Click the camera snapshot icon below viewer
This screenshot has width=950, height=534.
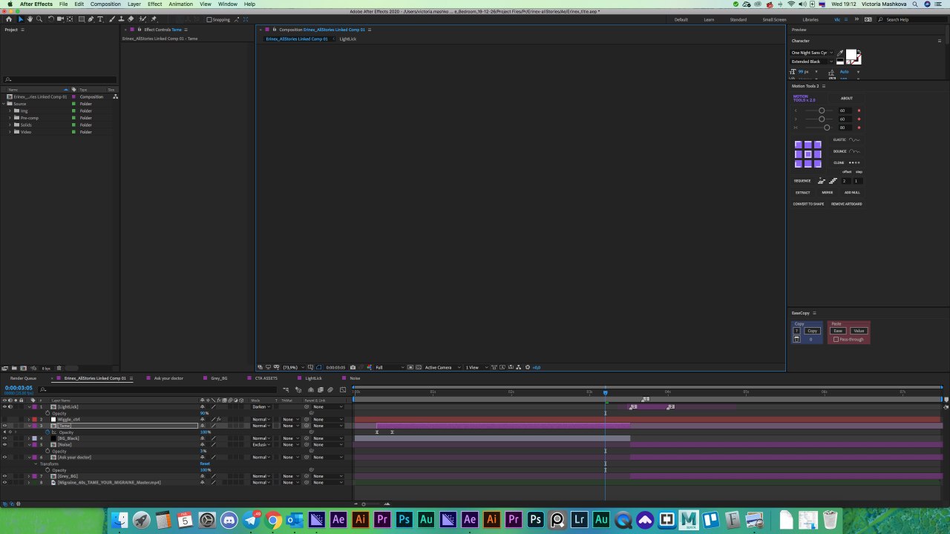tap(353, 367)
